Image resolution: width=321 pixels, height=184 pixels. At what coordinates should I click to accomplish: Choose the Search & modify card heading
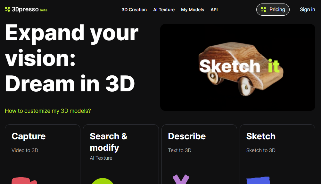click(108, 142)
